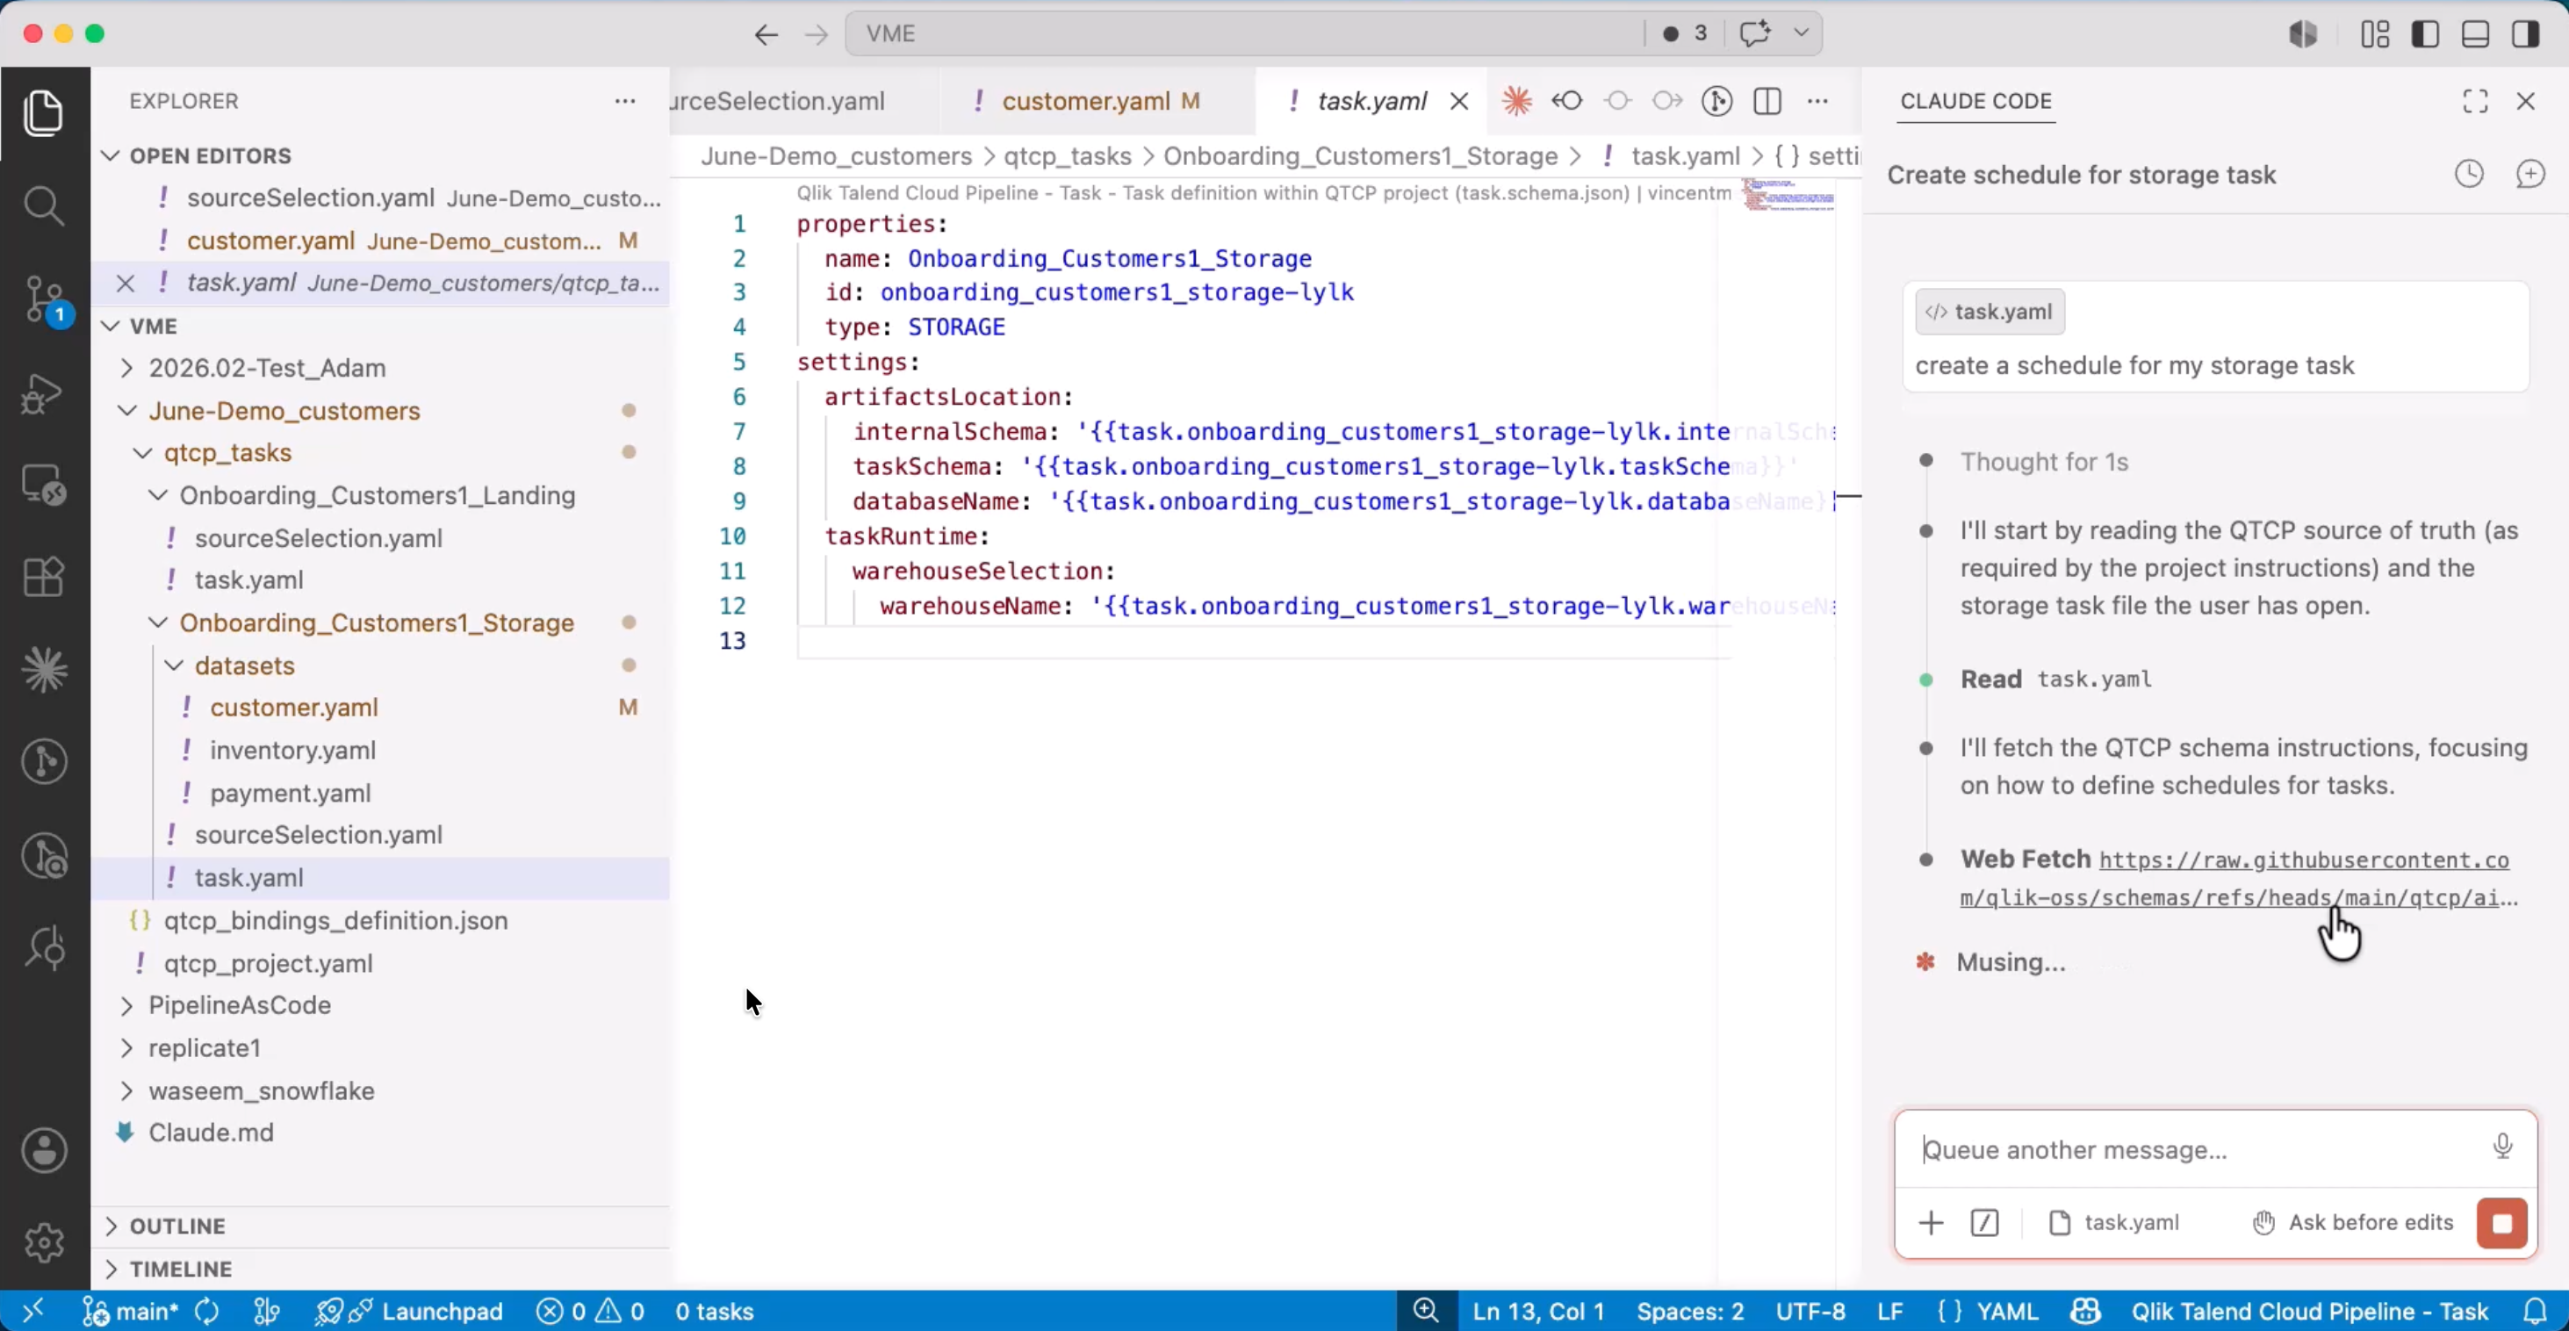Open Accounts icon in activity bar
The width and height of the screenshot is (2569, 1331).
44,1150
